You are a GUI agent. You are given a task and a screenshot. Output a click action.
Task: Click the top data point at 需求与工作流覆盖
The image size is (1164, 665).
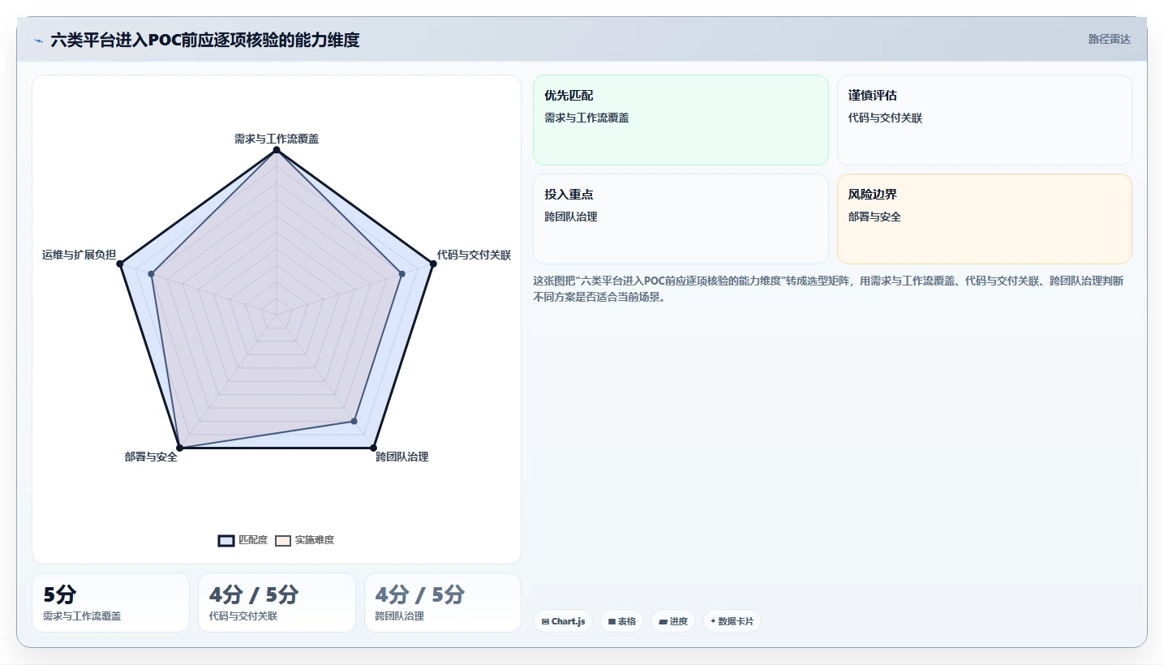(277, 150)
